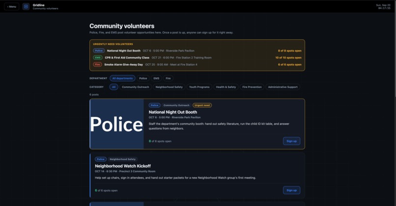Filter by EMS department
This screenshot has width=396, height=206.
pyautogui.click(x=156, y=78)
